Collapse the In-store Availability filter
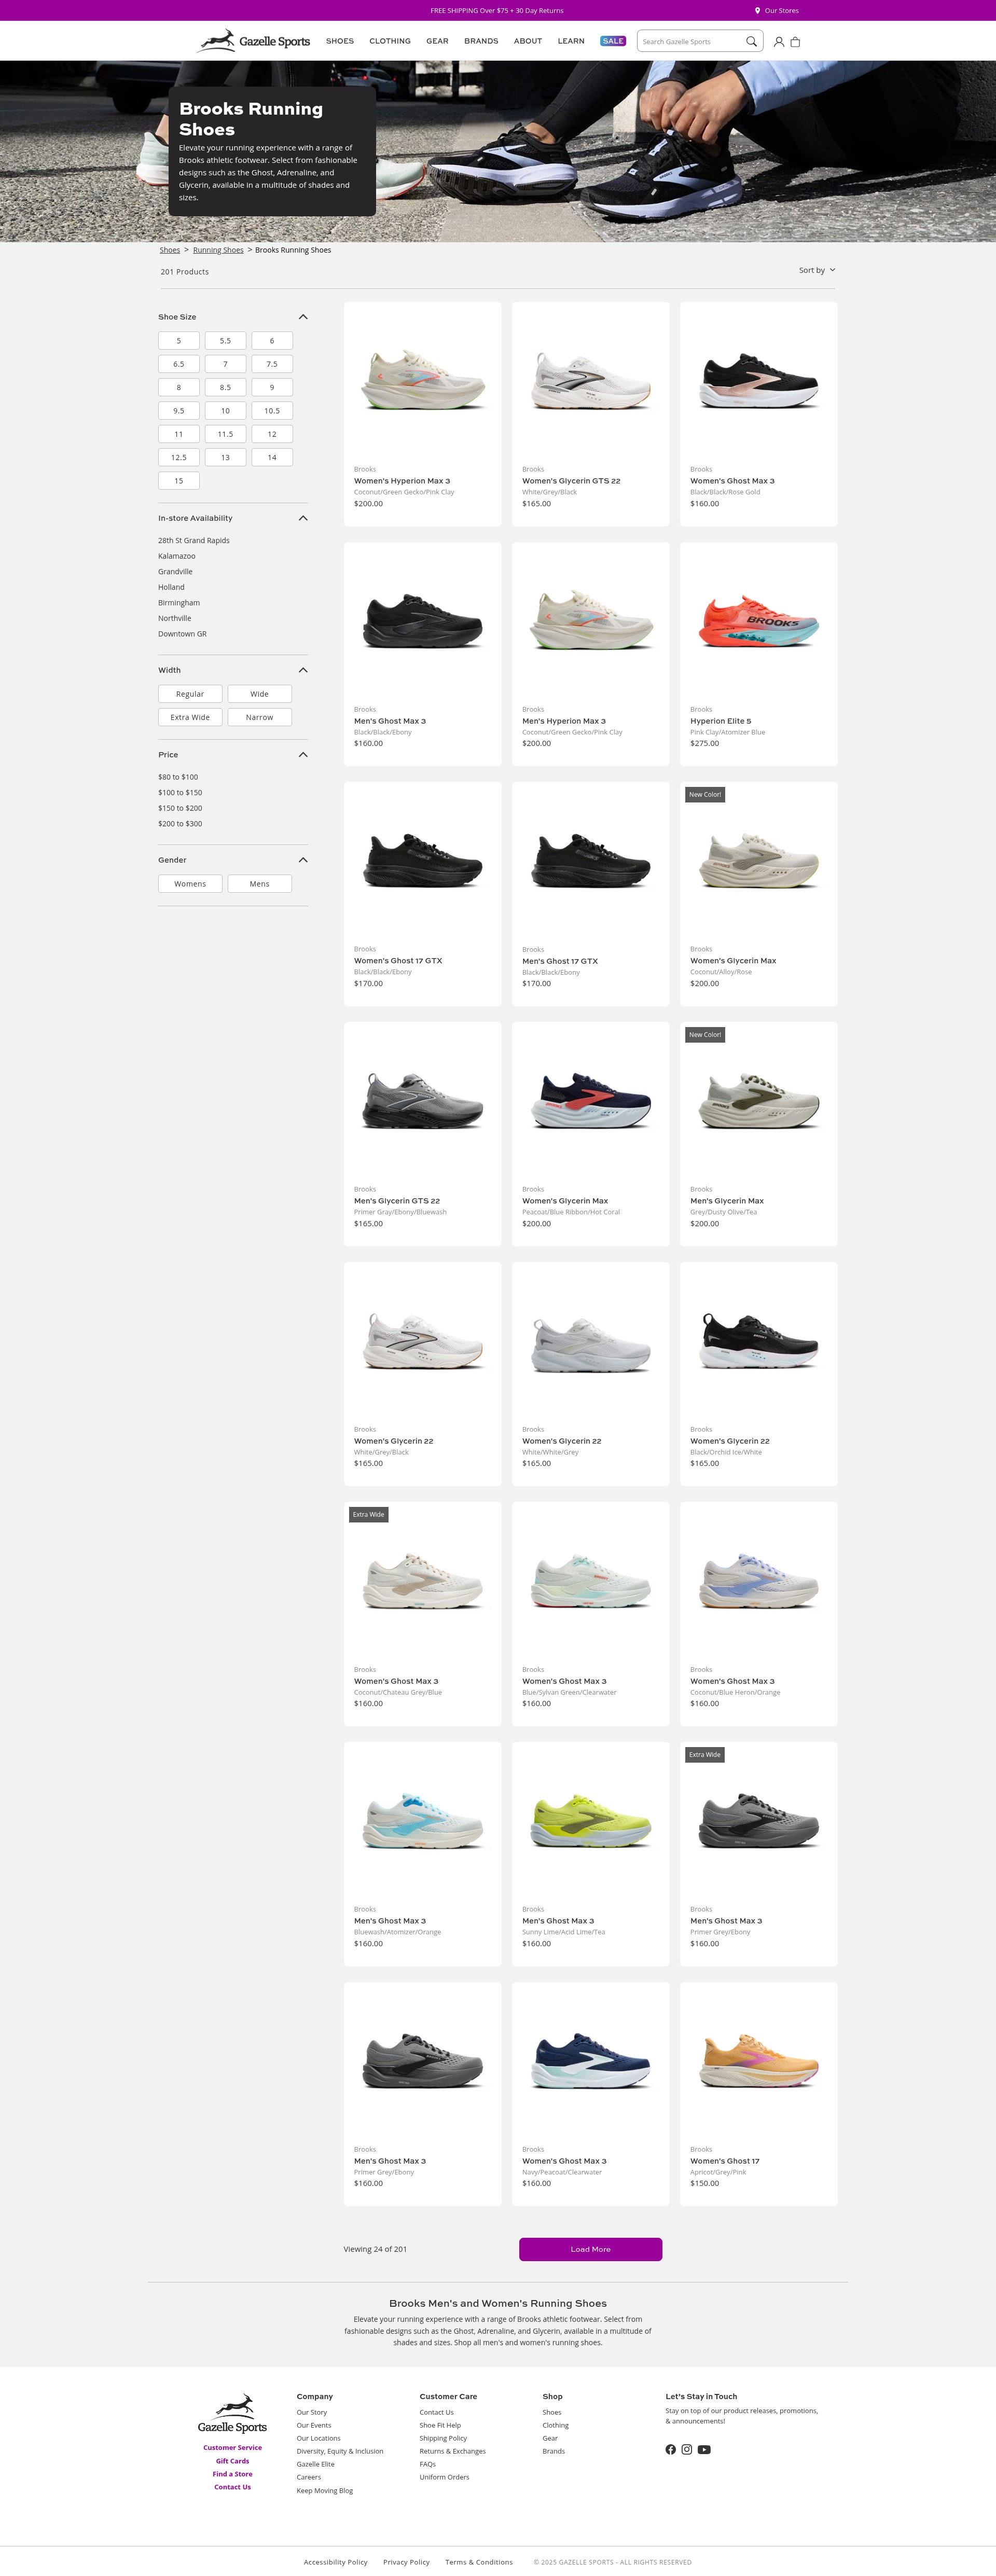 click(303, 518)
